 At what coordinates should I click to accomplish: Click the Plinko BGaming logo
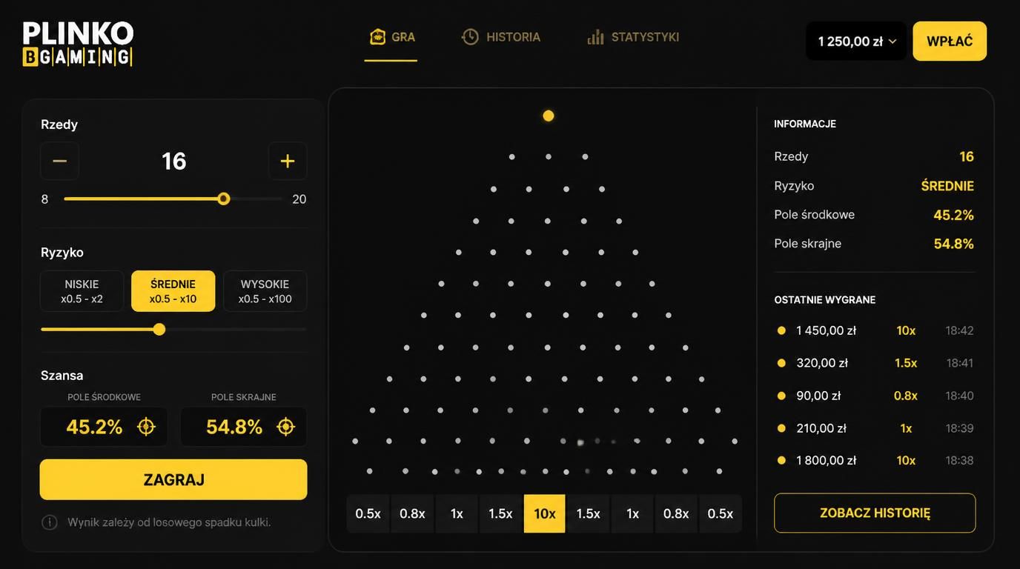[78, 44]
